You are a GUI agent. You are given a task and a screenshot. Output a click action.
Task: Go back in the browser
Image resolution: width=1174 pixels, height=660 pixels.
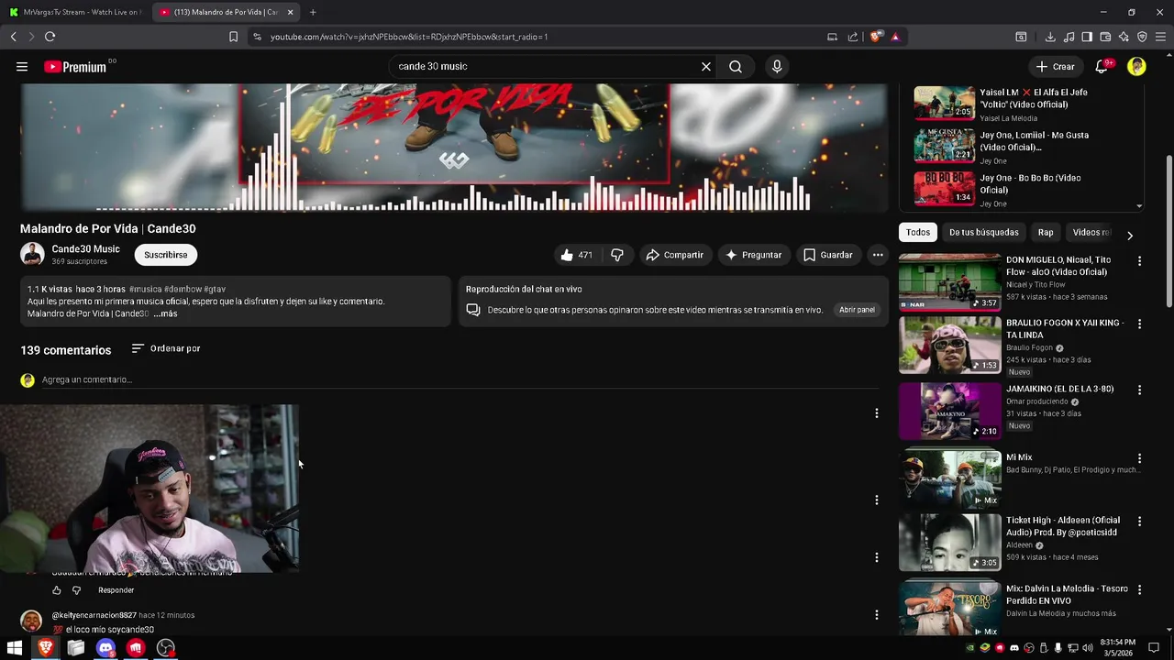(13, 37)
